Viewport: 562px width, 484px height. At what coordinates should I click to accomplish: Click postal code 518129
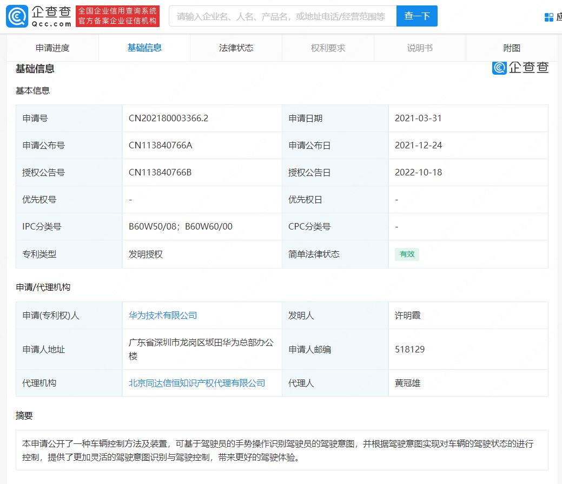point(409,349)
